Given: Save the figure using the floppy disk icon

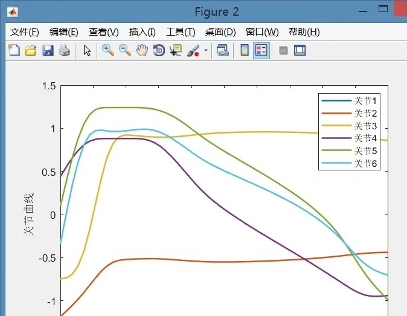Looking at the screenshot, I should coord(48,50).
